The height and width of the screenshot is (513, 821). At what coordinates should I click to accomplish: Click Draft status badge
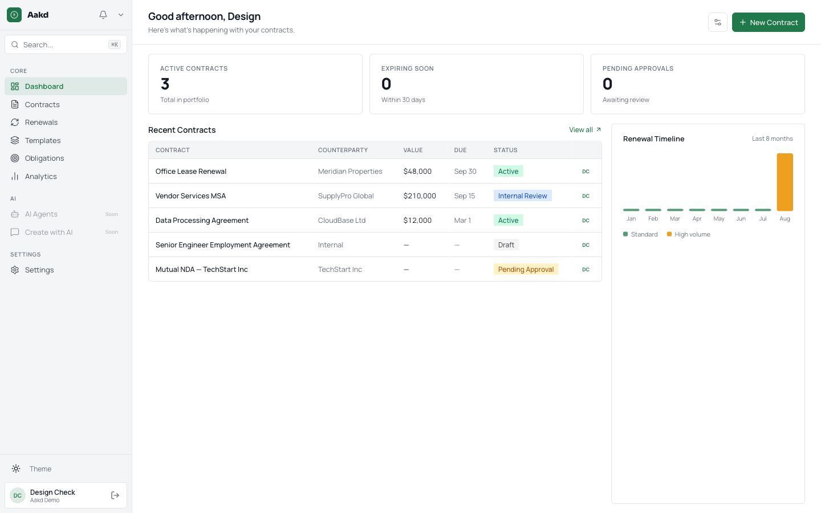(x=506, y=245)
